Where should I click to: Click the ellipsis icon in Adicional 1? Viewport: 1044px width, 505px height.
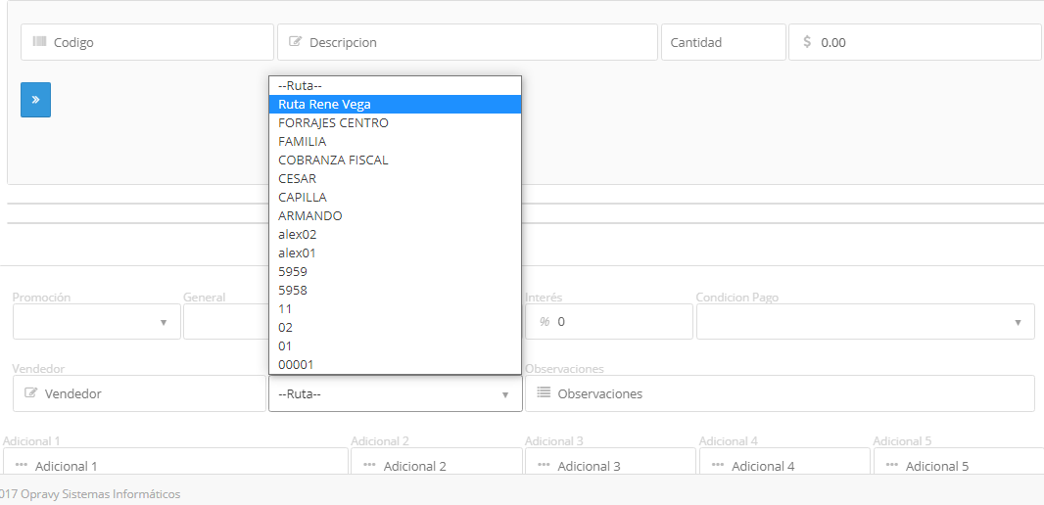pyautogui.click(x=21, y=465)
